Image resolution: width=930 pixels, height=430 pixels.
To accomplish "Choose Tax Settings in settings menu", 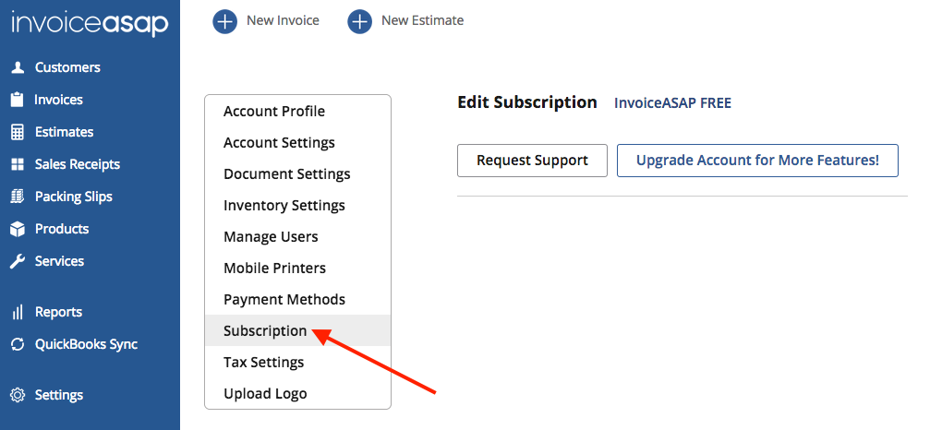I will click(x=264, y=363).
